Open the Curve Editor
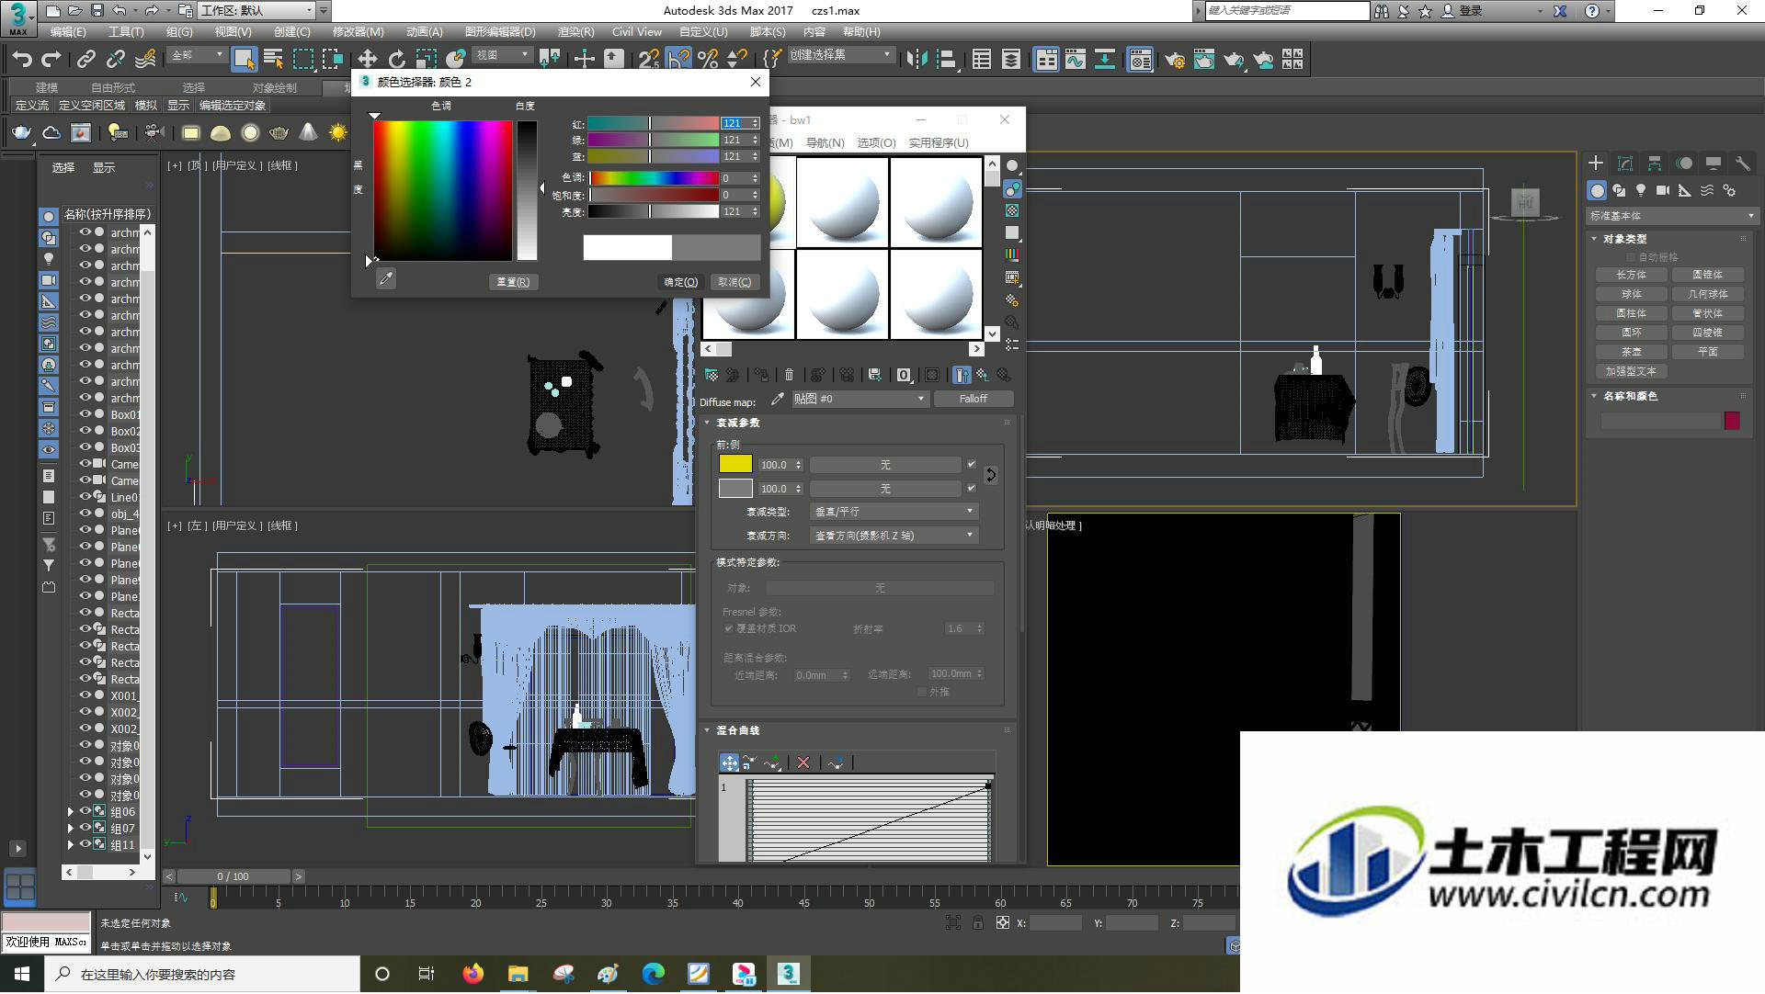This screenshot has height=994, width=1765. (1076, 60)
